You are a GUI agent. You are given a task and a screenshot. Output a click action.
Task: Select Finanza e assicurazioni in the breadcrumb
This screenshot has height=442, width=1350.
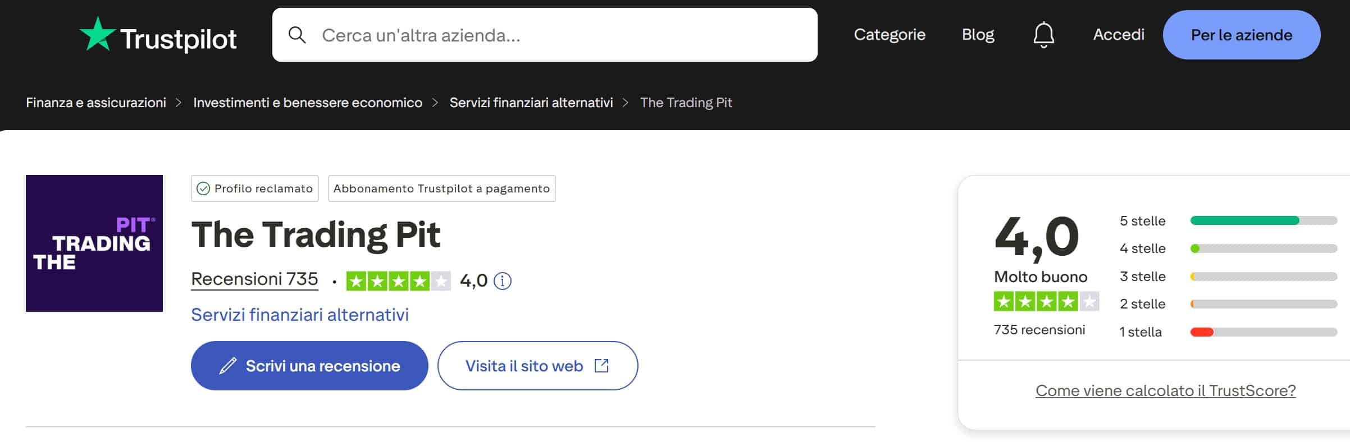[96, 103]
